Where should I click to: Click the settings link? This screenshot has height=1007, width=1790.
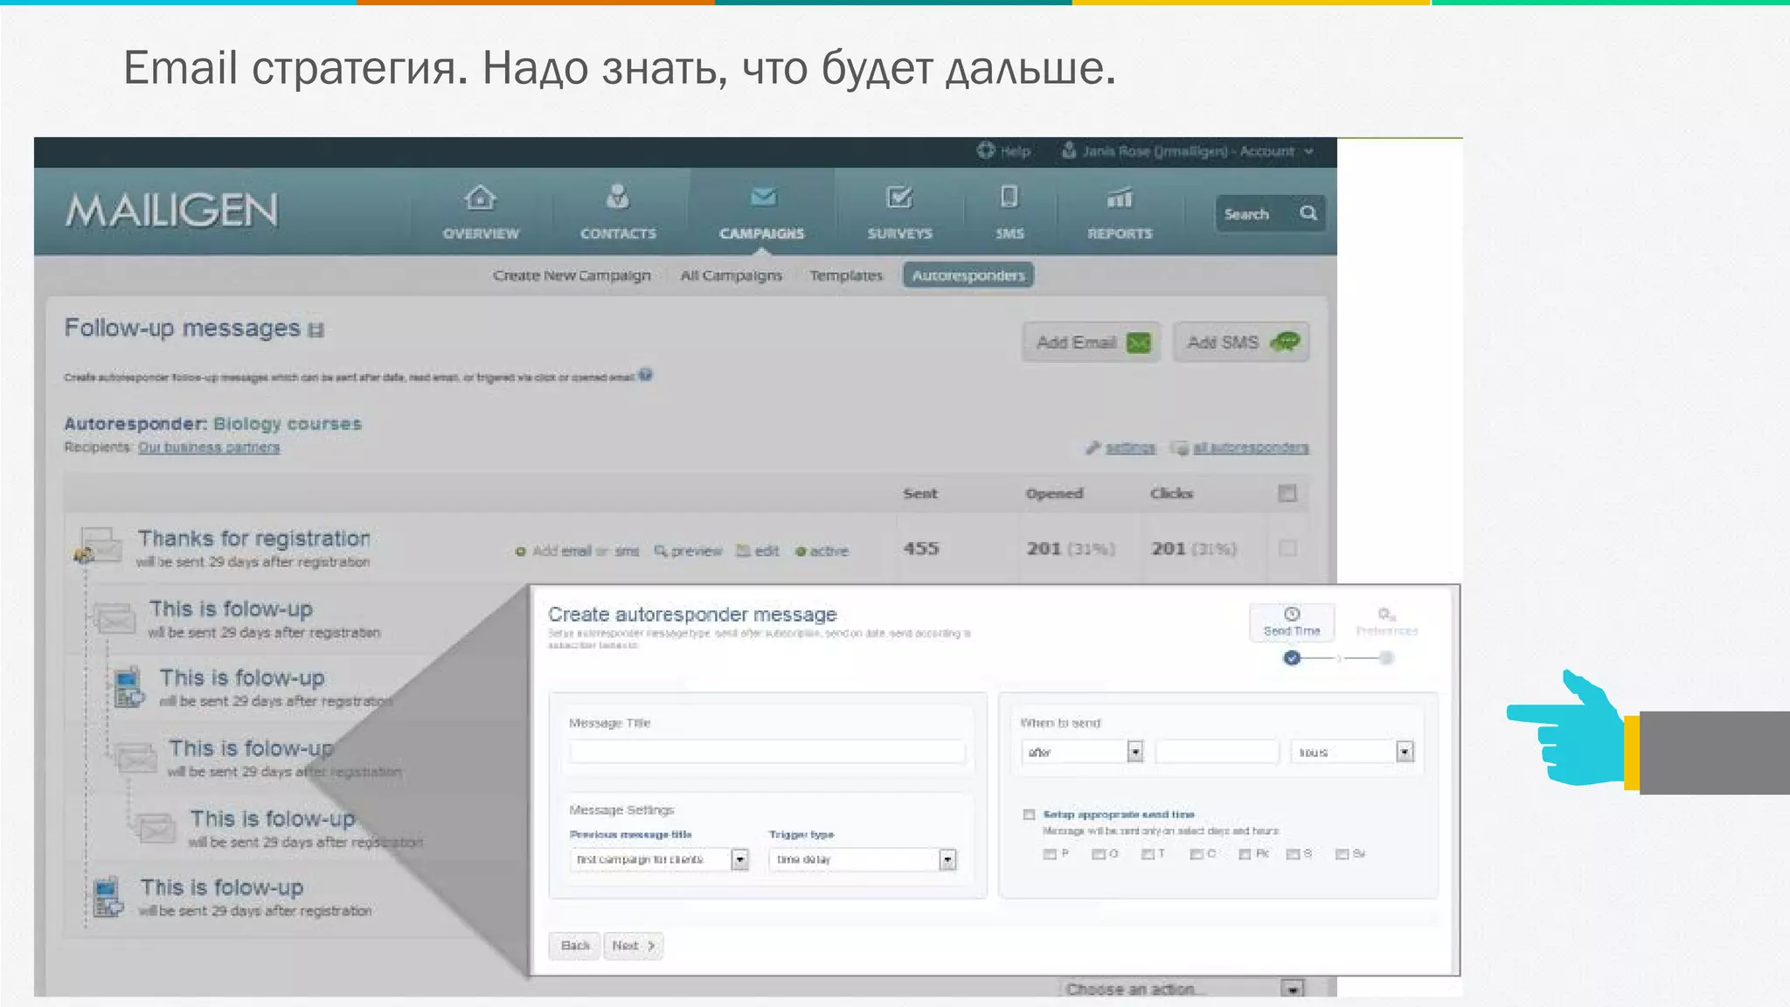(x=1130, y=448)
